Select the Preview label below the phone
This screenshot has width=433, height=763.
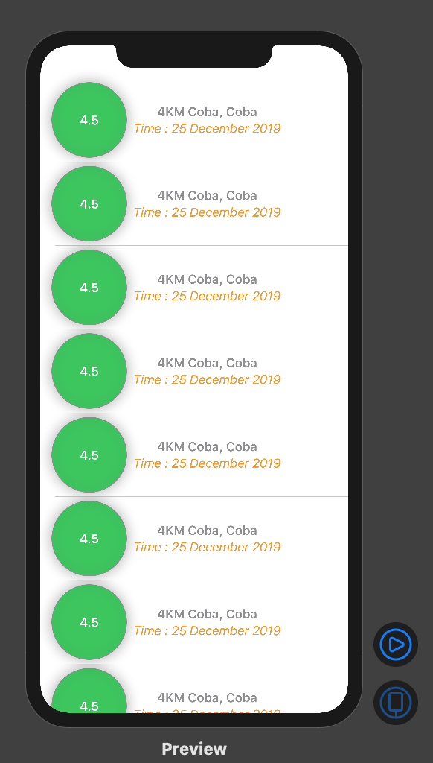[194, 748]
